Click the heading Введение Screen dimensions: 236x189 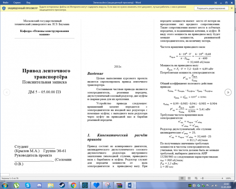click(x=95, y=73)
